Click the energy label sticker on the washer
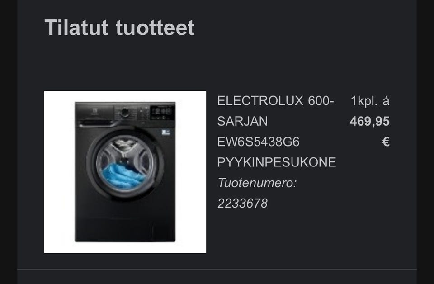Viewport: 434px width, 284px height. pos(165,133)
